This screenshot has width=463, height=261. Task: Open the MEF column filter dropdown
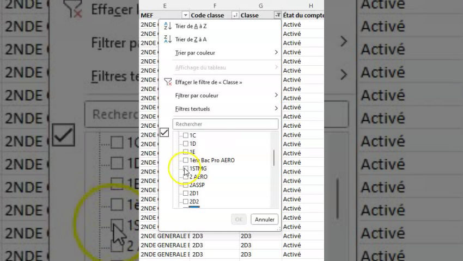tap(185, 15)
